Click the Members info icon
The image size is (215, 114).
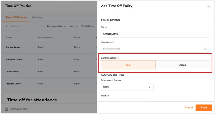coord(113,42)
